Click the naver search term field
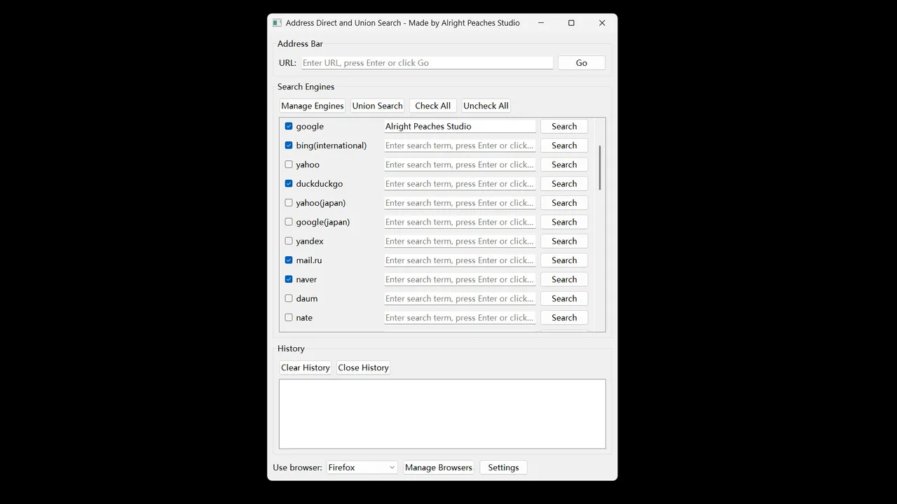 pos(460,279)
